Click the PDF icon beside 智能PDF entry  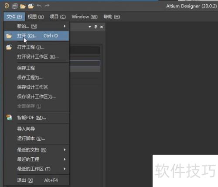(x=9, y=118)
